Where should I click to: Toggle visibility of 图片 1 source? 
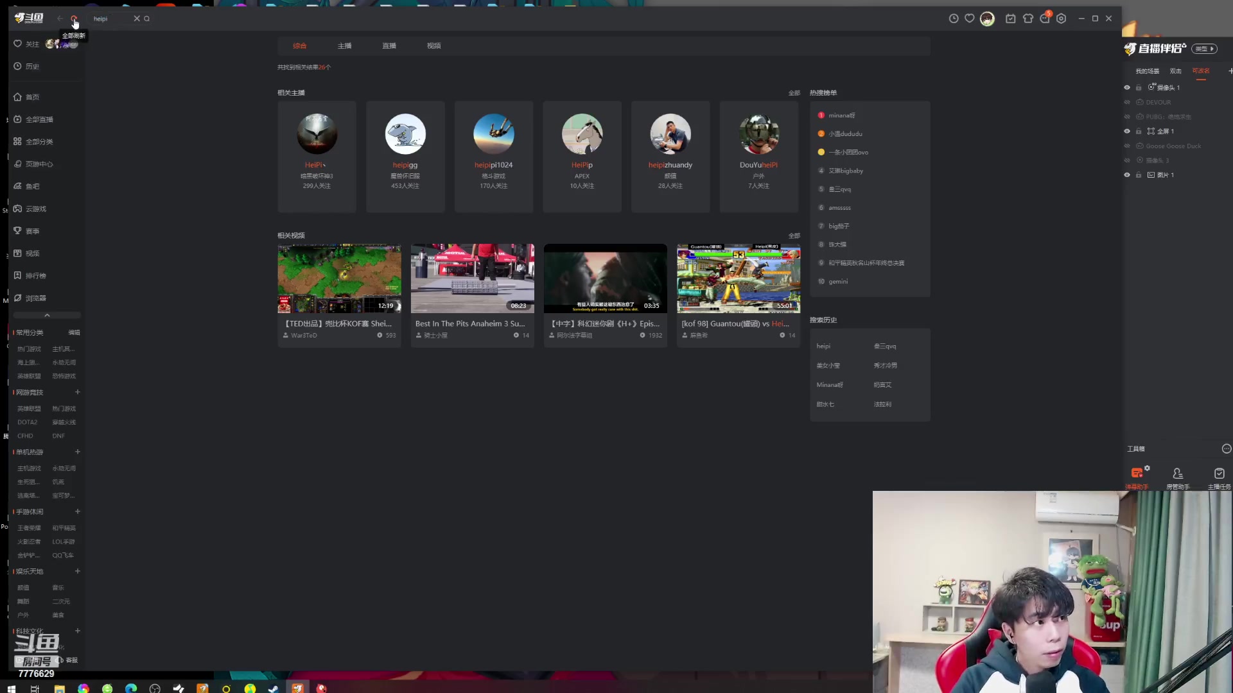point(1127,175)
